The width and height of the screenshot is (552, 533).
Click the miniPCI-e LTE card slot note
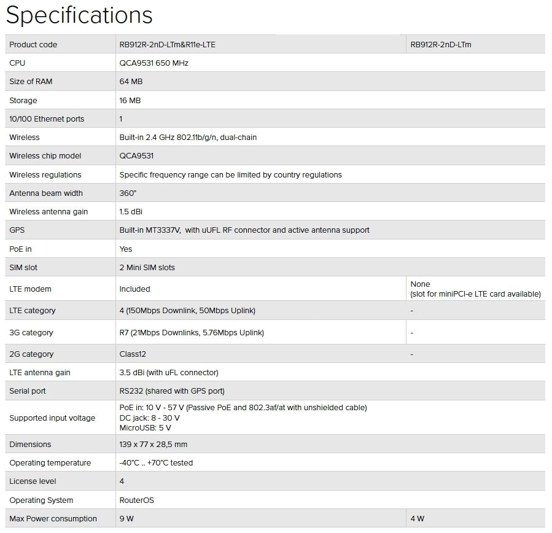pos(475,294)
